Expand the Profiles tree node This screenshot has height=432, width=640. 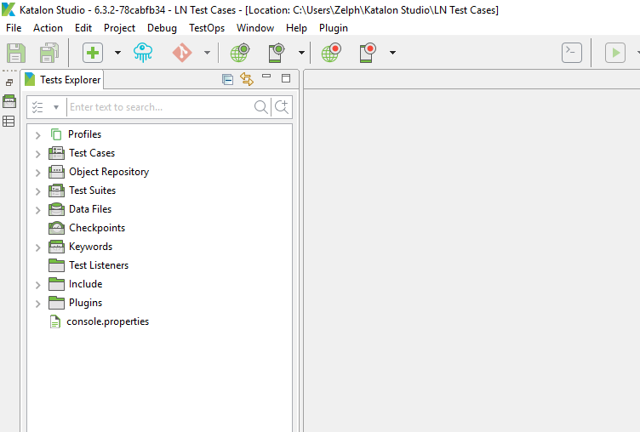[x=38, y=135]
